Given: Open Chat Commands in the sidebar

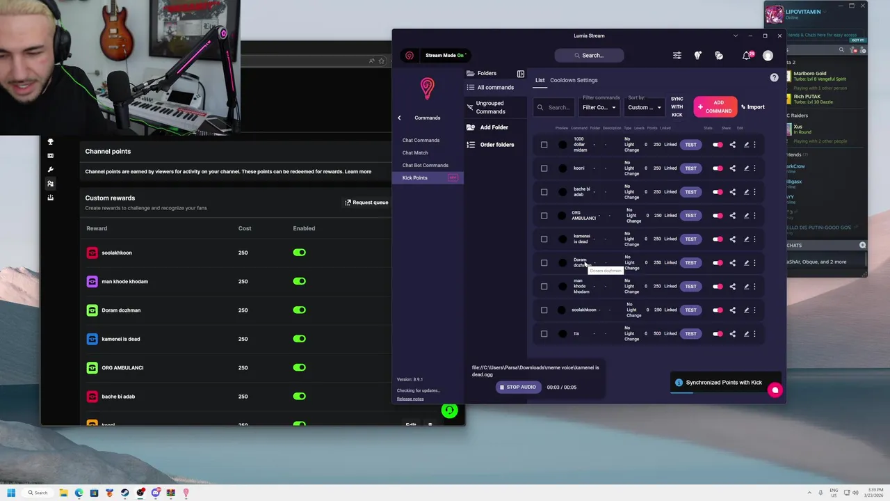Looking at the screenshot, I should click(421, 141).
